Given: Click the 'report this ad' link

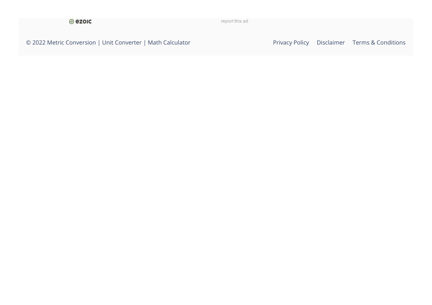Looking at the screenshot, I should point(235,21).
